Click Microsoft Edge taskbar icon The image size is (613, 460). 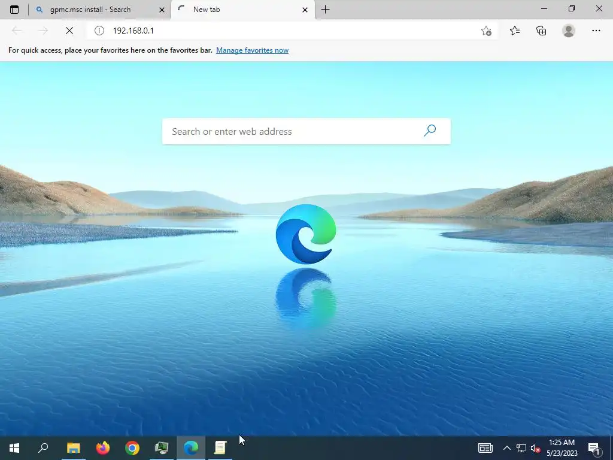point(191,448)
